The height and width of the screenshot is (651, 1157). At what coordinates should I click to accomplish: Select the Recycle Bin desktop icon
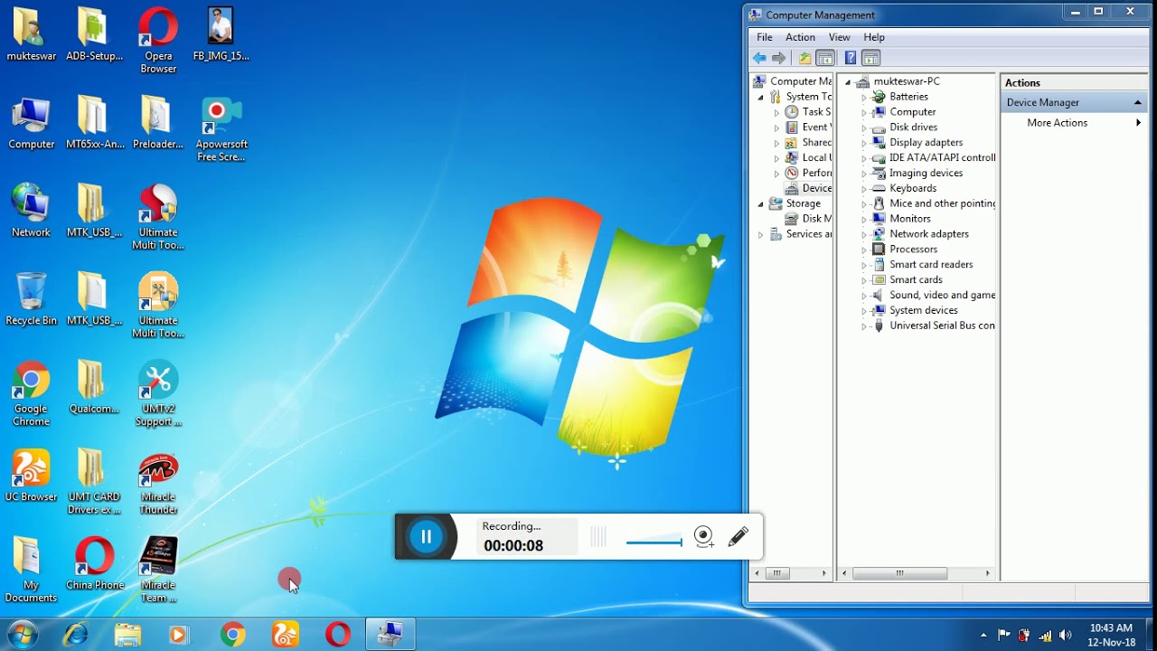(x=31, y=298)
